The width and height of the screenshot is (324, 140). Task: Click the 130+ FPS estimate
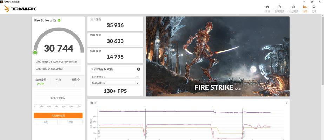[x=115, y=91]
